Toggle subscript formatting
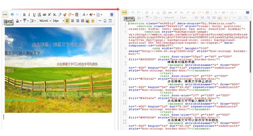The image size is (253, 136). click(x=55, y=15)
